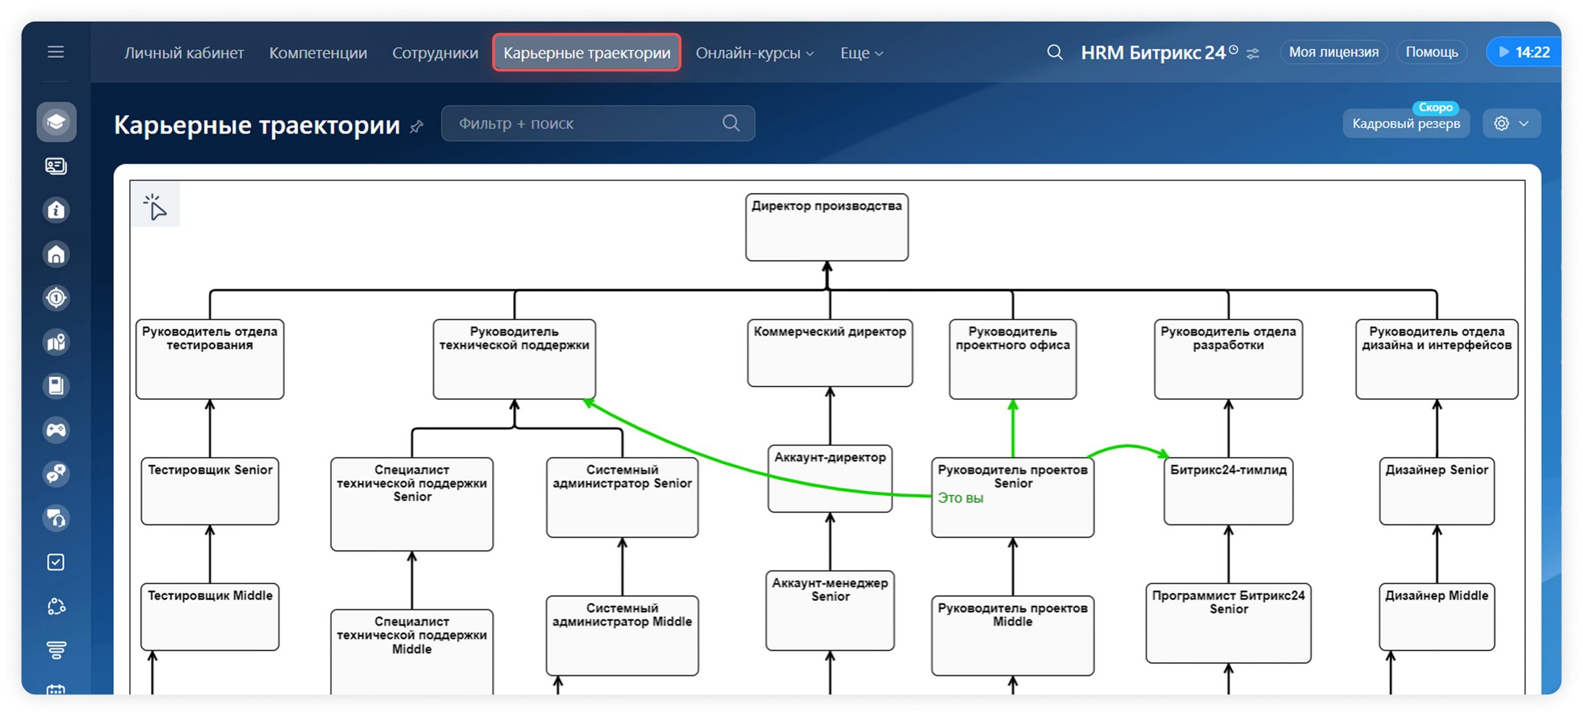Click the pointer tool icon in diagram

155,207
